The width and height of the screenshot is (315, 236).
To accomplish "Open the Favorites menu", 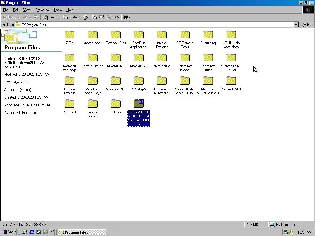I will coord(42,10).
